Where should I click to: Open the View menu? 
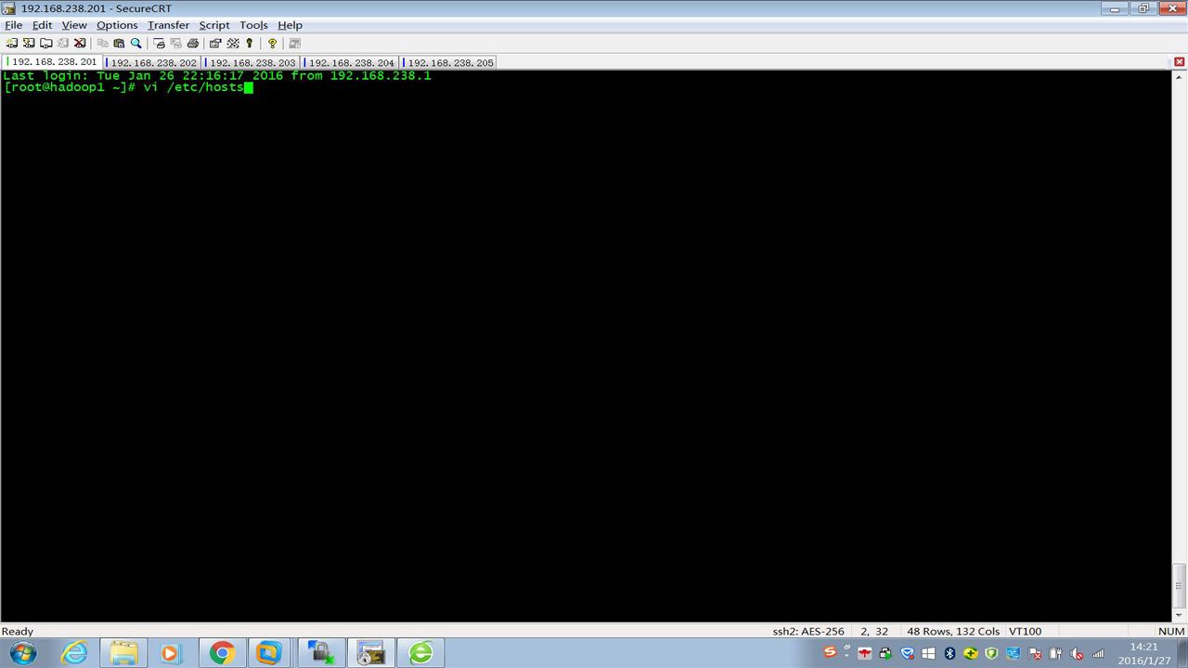(74, 25)
